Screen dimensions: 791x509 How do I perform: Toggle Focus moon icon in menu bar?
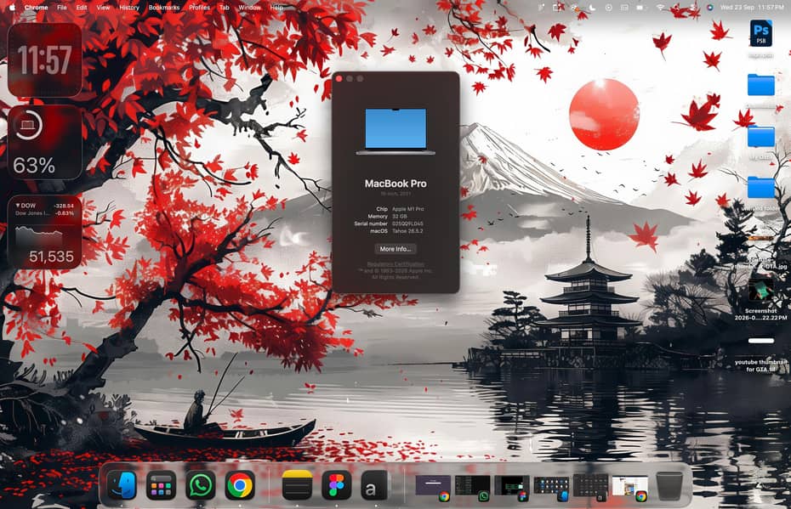coord(592,8)
